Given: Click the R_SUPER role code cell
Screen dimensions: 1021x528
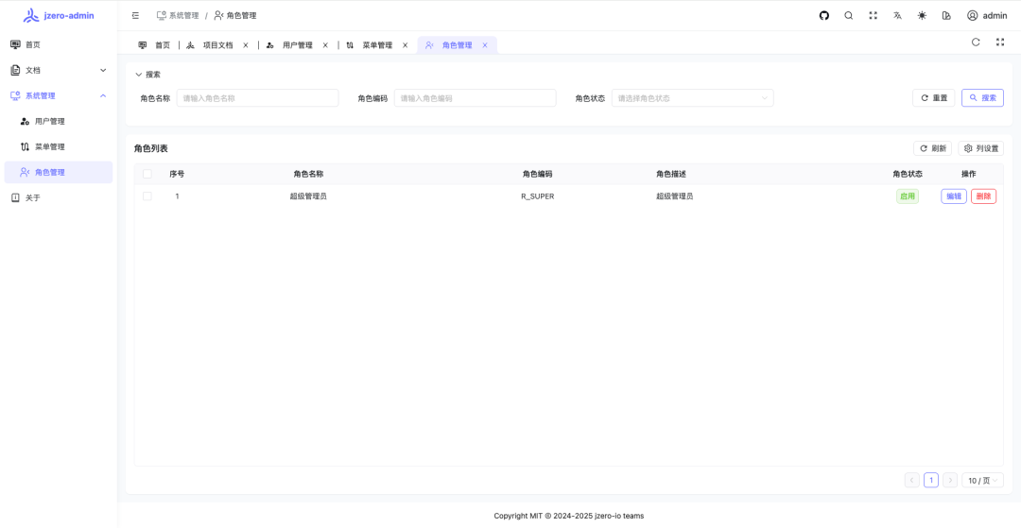Looking at the screenshot, I should coord(537,196).
